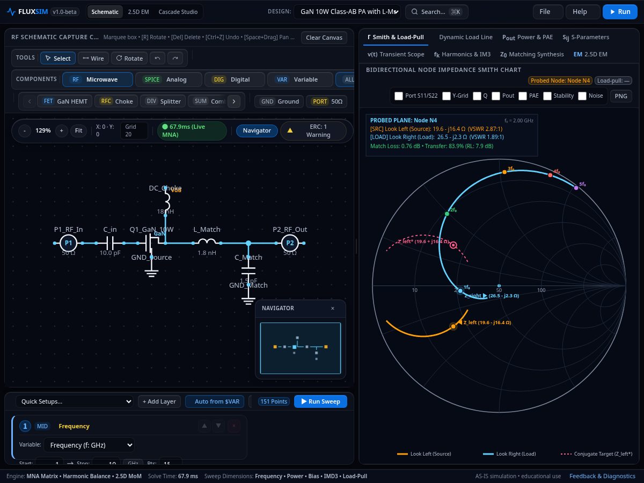Screen dimensions: 644x483
Task: Undo the last schematic action
Action: coord(157,58)
